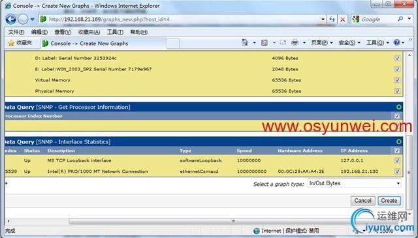Click the Type column header
This screenshot has height=238, width=418.
coord(185,151)
